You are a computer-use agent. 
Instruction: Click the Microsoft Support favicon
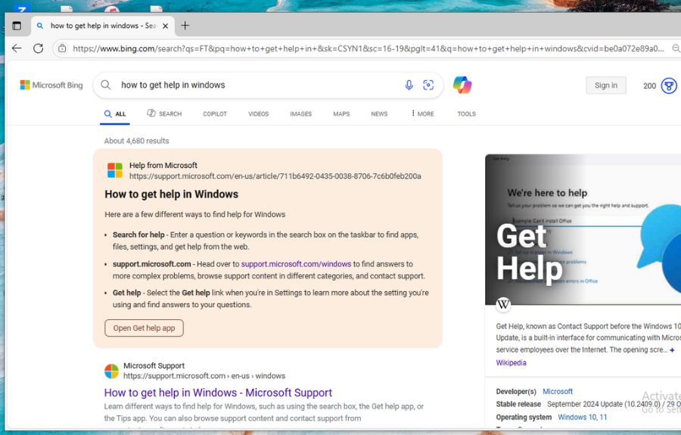click(x=112, y=371)
